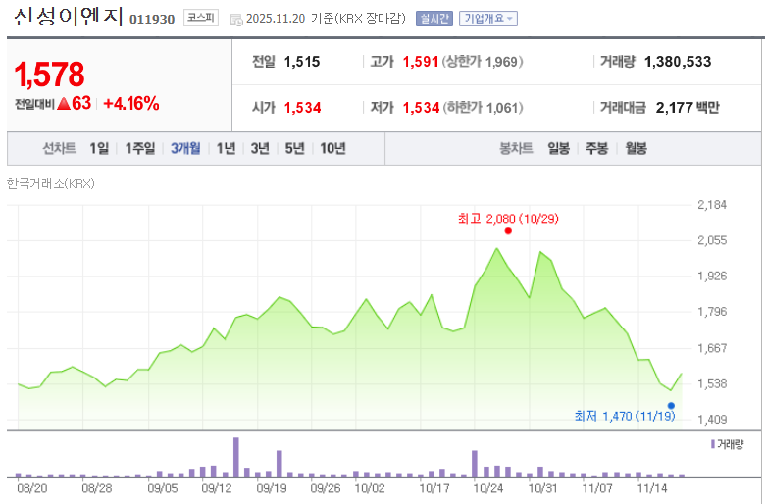Click the calendar icon beside 2025.11.20
Screen dimensions: 765x504
(x=236, y=20)
